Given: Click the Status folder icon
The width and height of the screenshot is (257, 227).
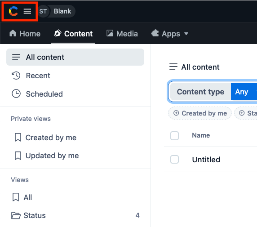Looking at the screenshot, I should [16, 215].
